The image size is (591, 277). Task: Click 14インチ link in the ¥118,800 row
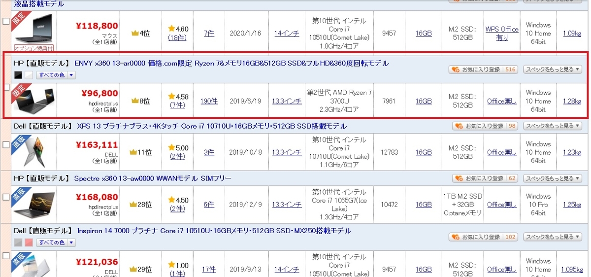tap(287, 34)
